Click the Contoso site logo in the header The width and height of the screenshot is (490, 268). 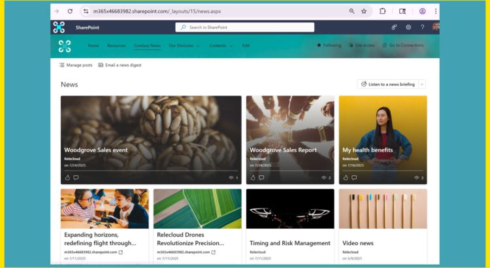pos(64,46)
